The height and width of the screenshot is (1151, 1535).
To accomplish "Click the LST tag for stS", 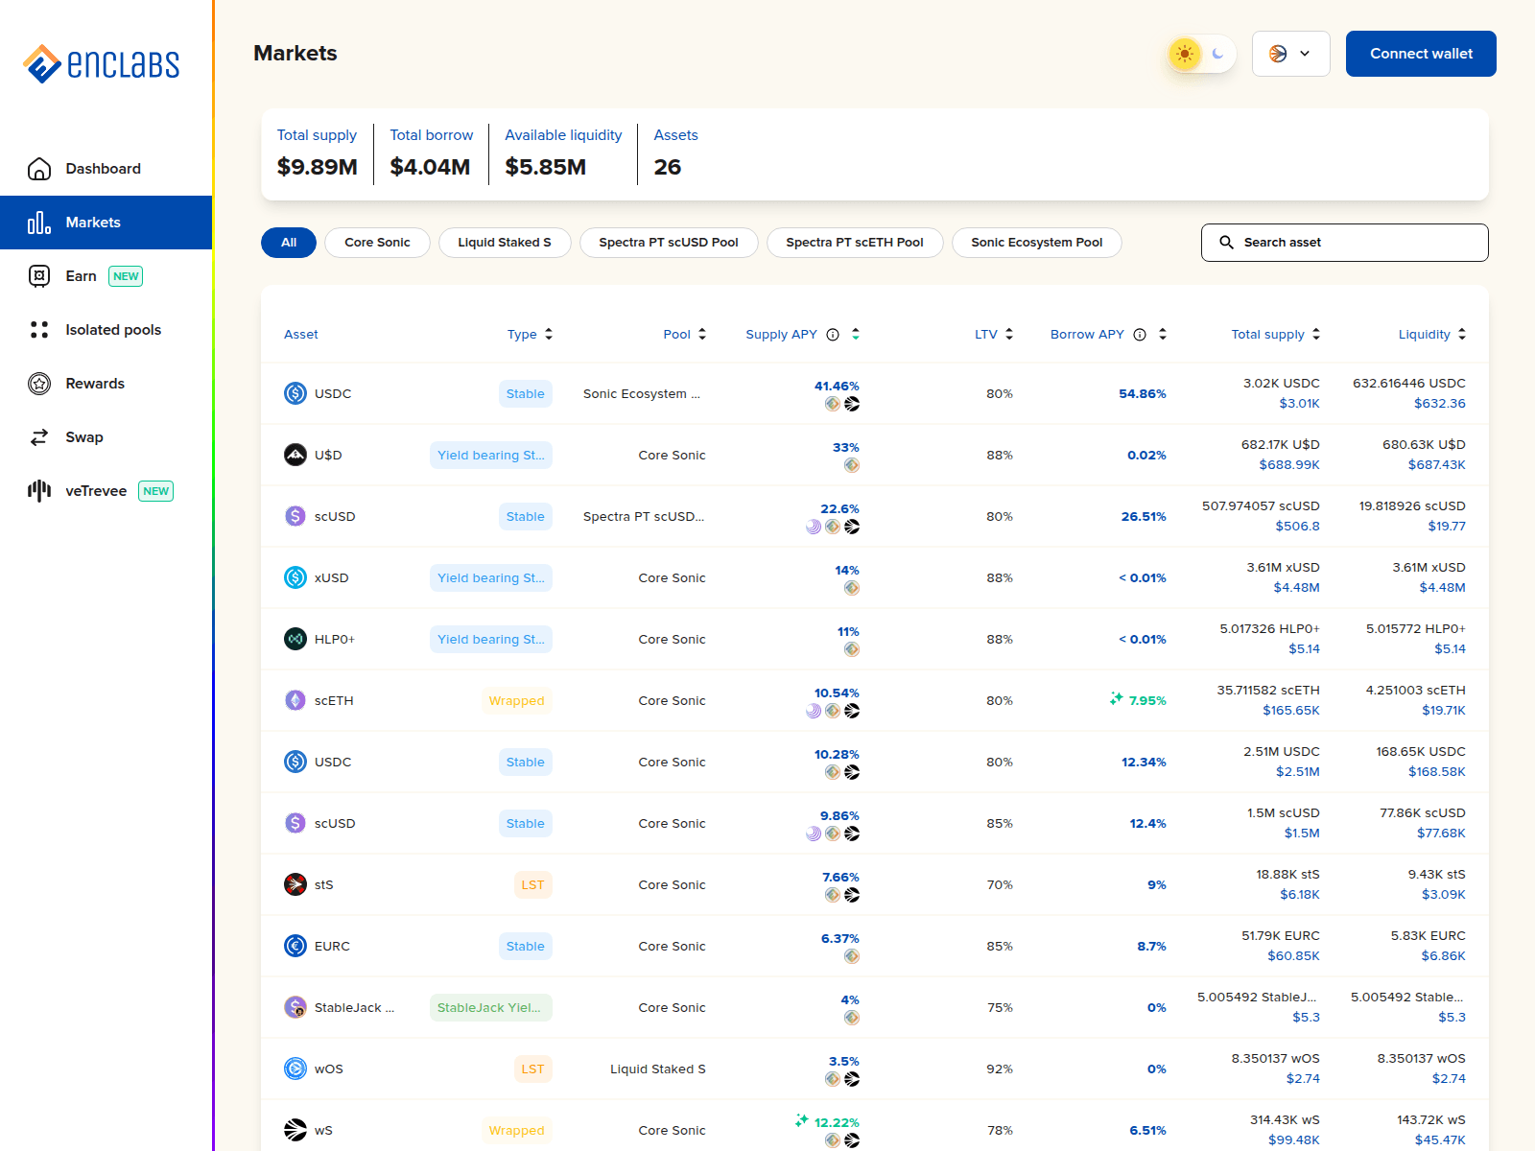I will [x=532, y=884].
